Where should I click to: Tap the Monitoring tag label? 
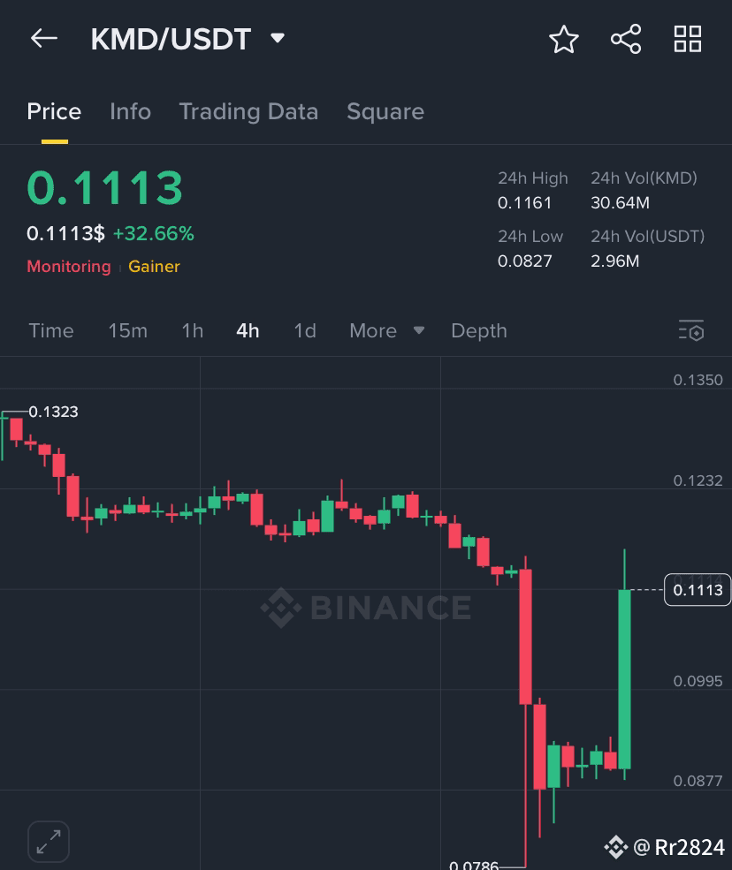[x=69, y=267]
